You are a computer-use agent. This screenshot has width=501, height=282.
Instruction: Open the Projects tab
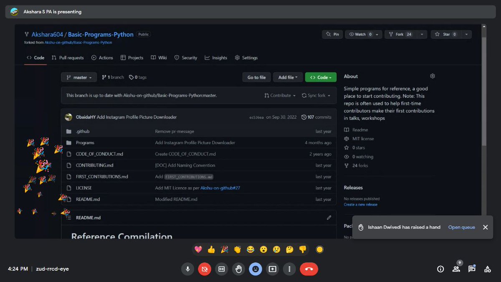coord(132,58)
